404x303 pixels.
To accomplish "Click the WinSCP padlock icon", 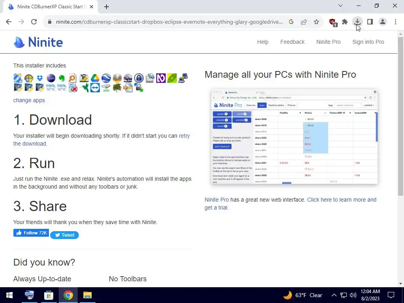I will point(138,88).
